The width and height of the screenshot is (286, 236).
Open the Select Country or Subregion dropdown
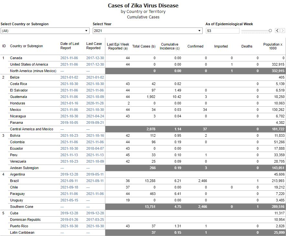tap(45, 31)
